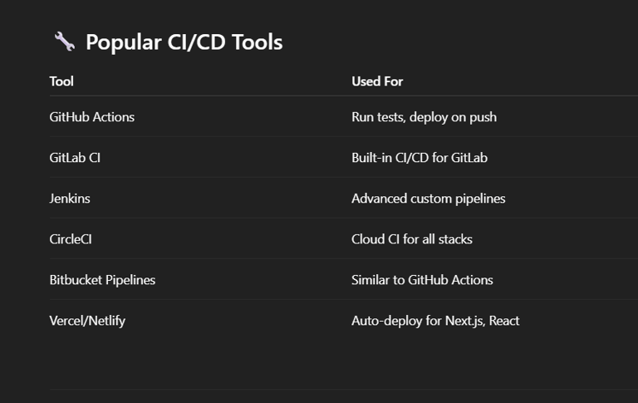Select the Tool column header
This screenshot has height=403, width=638.
click(61, 81)
